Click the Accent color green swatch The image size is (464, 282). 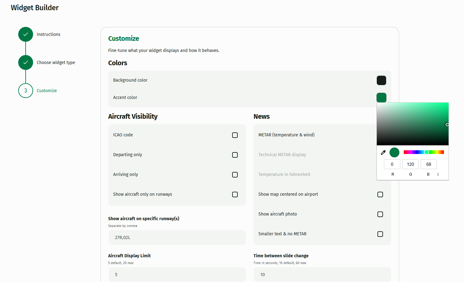(381, 98)
